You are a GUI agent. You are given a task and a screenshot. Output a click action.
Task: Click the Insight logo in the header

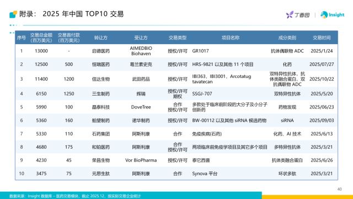click(332, 15)
